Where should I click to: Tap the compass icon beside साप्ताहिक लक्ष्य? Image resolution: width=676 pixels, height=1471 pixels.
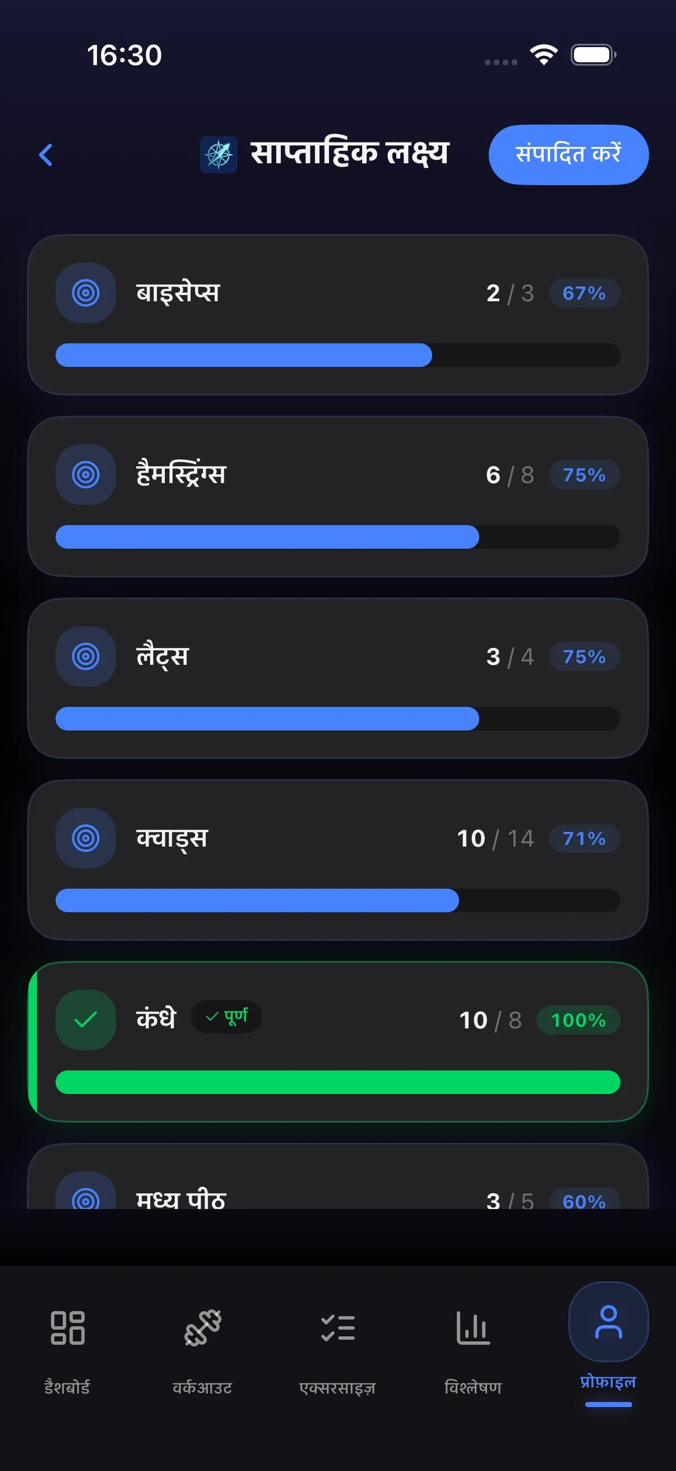(x=219, y=155)
